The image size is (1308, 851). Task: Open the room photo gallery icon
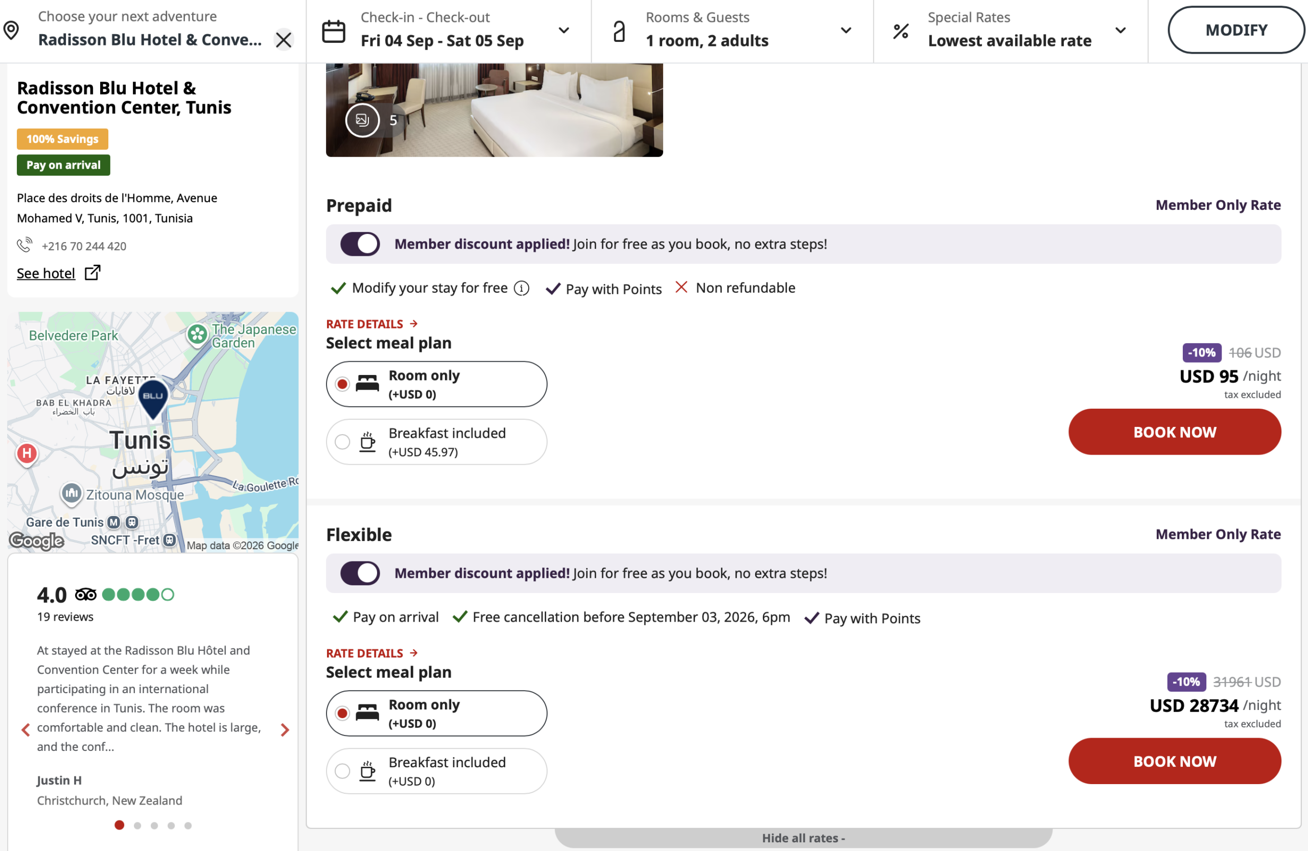pyautogui.click(x=362, y=120)
